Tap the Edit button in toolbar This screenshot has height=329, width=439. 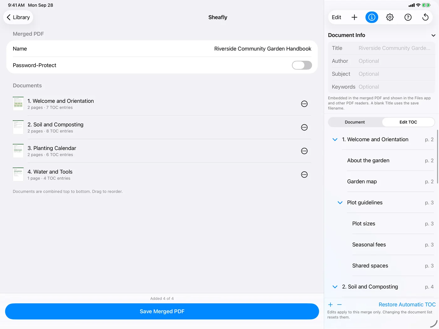click(336, 17)
